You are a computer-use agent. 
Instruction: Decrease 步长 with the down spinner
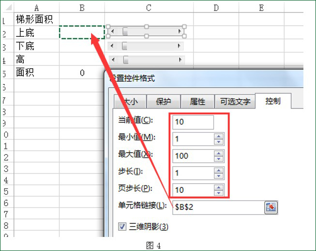coord(219,176)
